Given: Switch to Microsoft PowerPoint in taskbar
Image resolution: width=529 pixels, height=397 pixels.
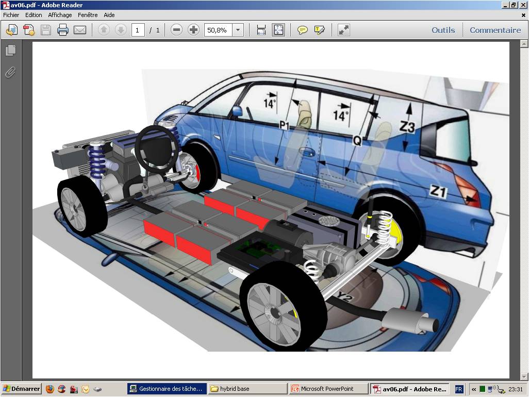Looking at the screenshot, I should tap(328, 389).
